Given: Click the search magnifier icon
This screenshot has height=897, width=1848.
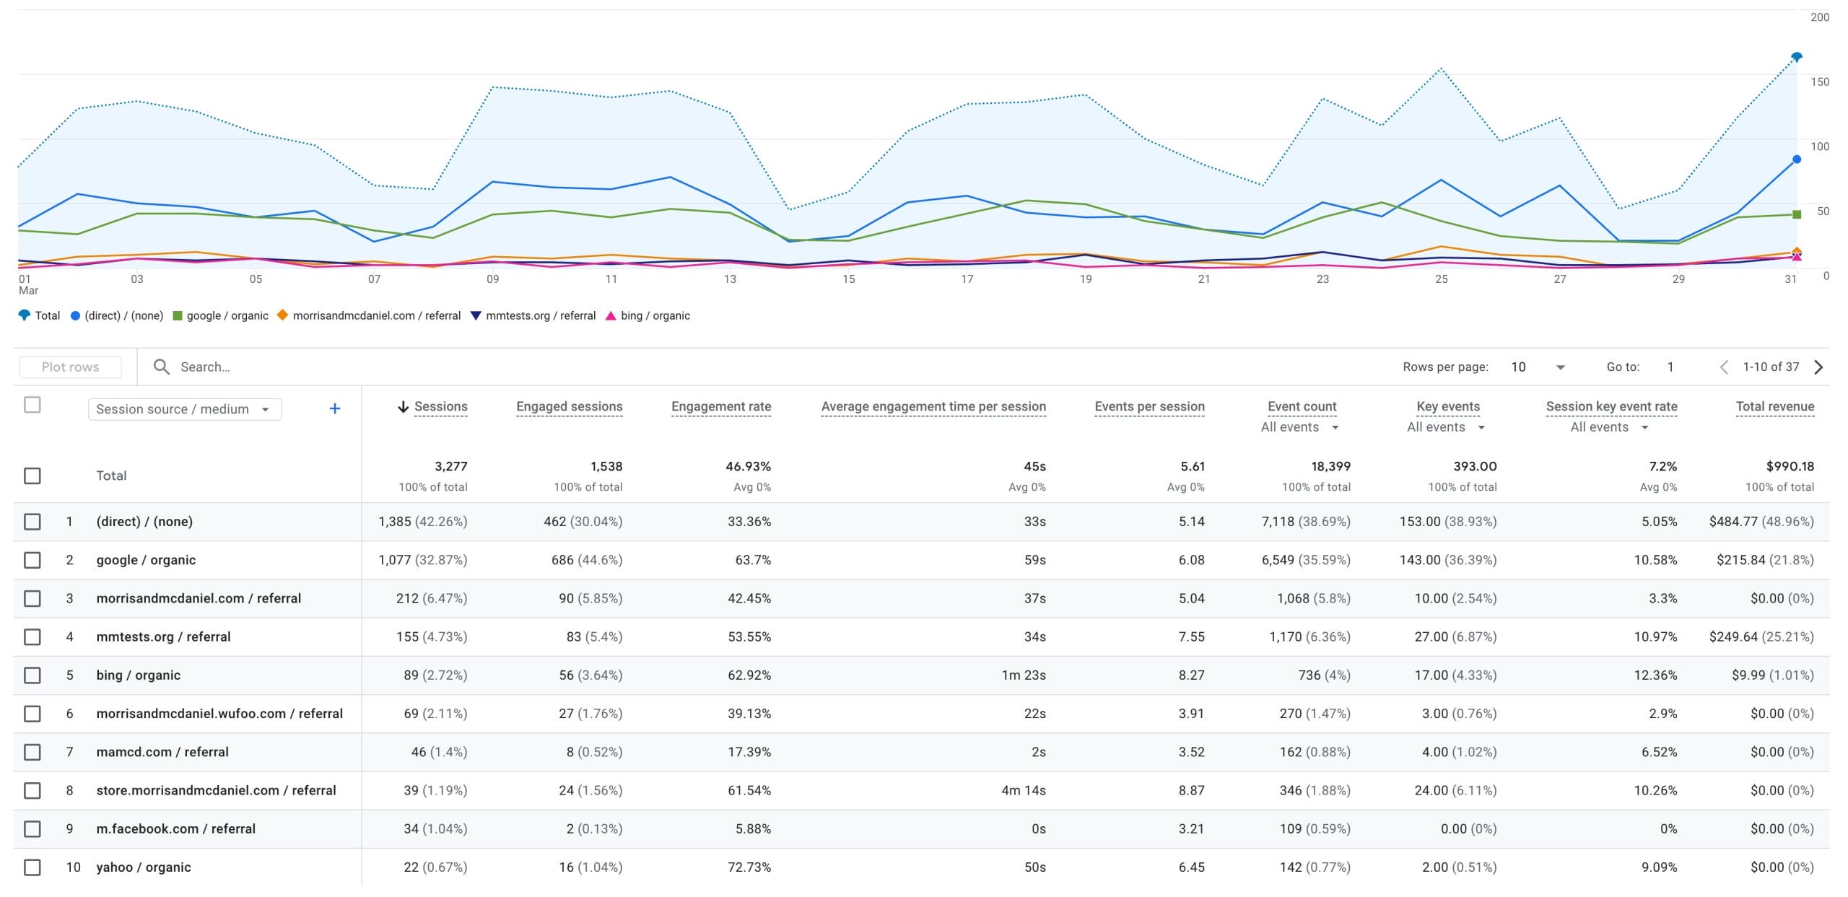Looking at the screenshot, I should point(162,367).
